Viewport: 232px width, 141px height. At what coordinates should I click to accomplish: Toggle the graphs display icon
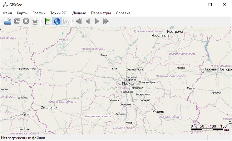(66, 21)
